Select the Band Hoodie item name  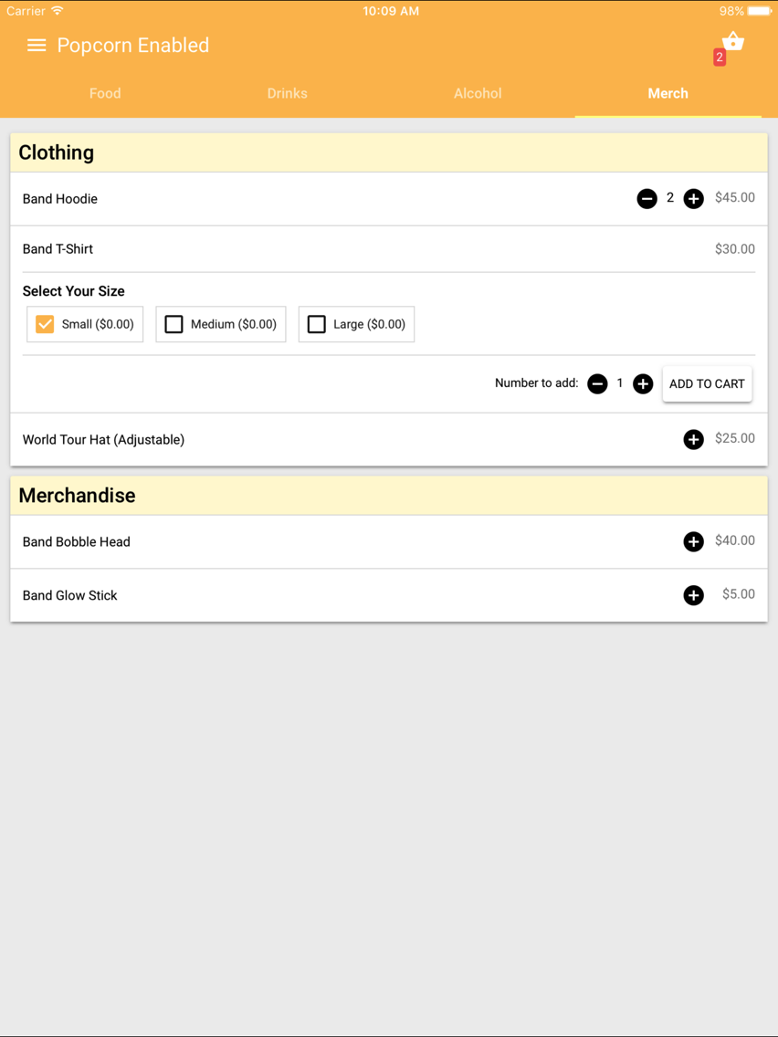60,198
